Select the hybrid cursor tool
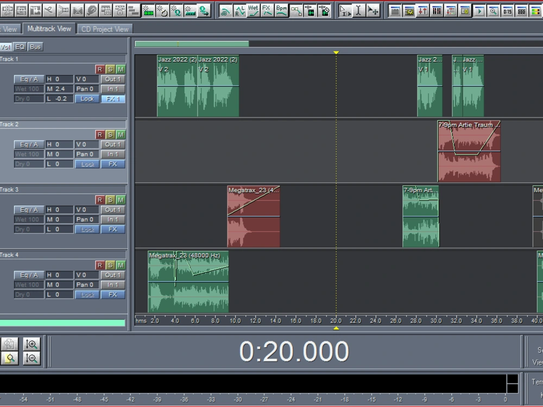Viewport: 543px width, 407px height. pyautogui.click(x=345, y=10)
